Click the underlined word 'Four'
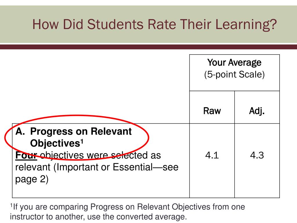Screen dimensions: 297x223 [x=26, y=155]
